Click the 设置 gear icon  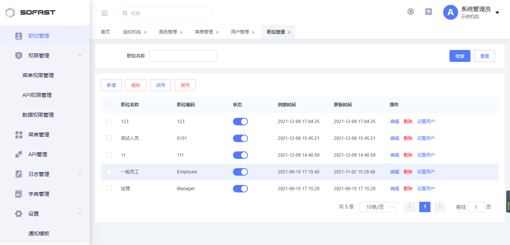pyautogui.click(x=19, y=214)
